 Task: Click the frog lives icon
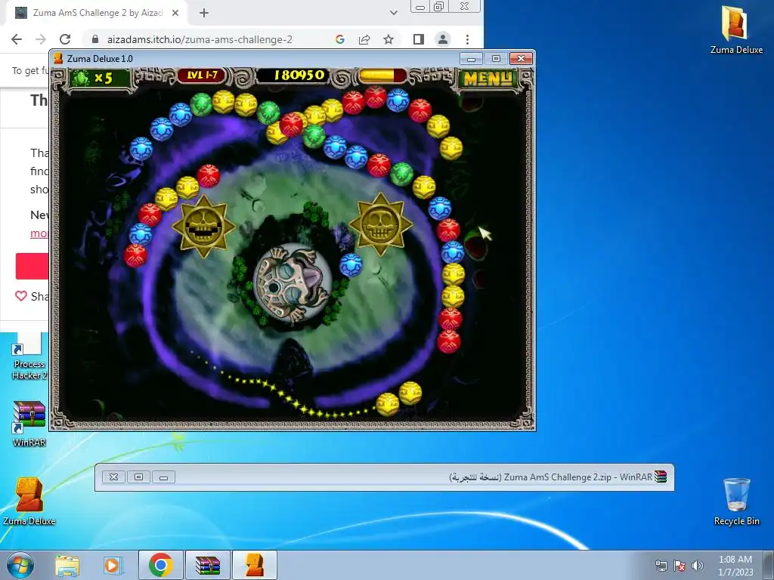(82, 78)
